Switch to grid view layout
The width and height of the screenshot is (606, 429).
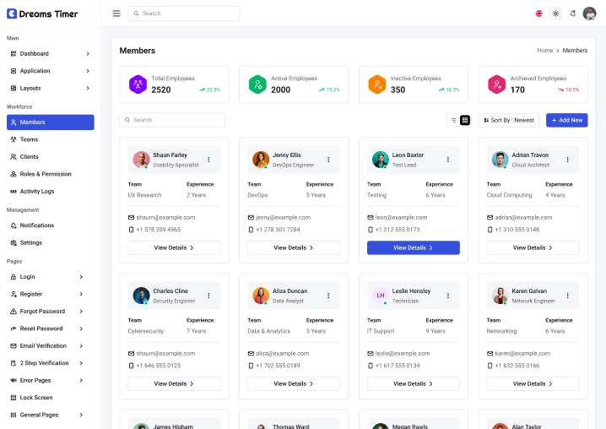(x=465, y=121)
